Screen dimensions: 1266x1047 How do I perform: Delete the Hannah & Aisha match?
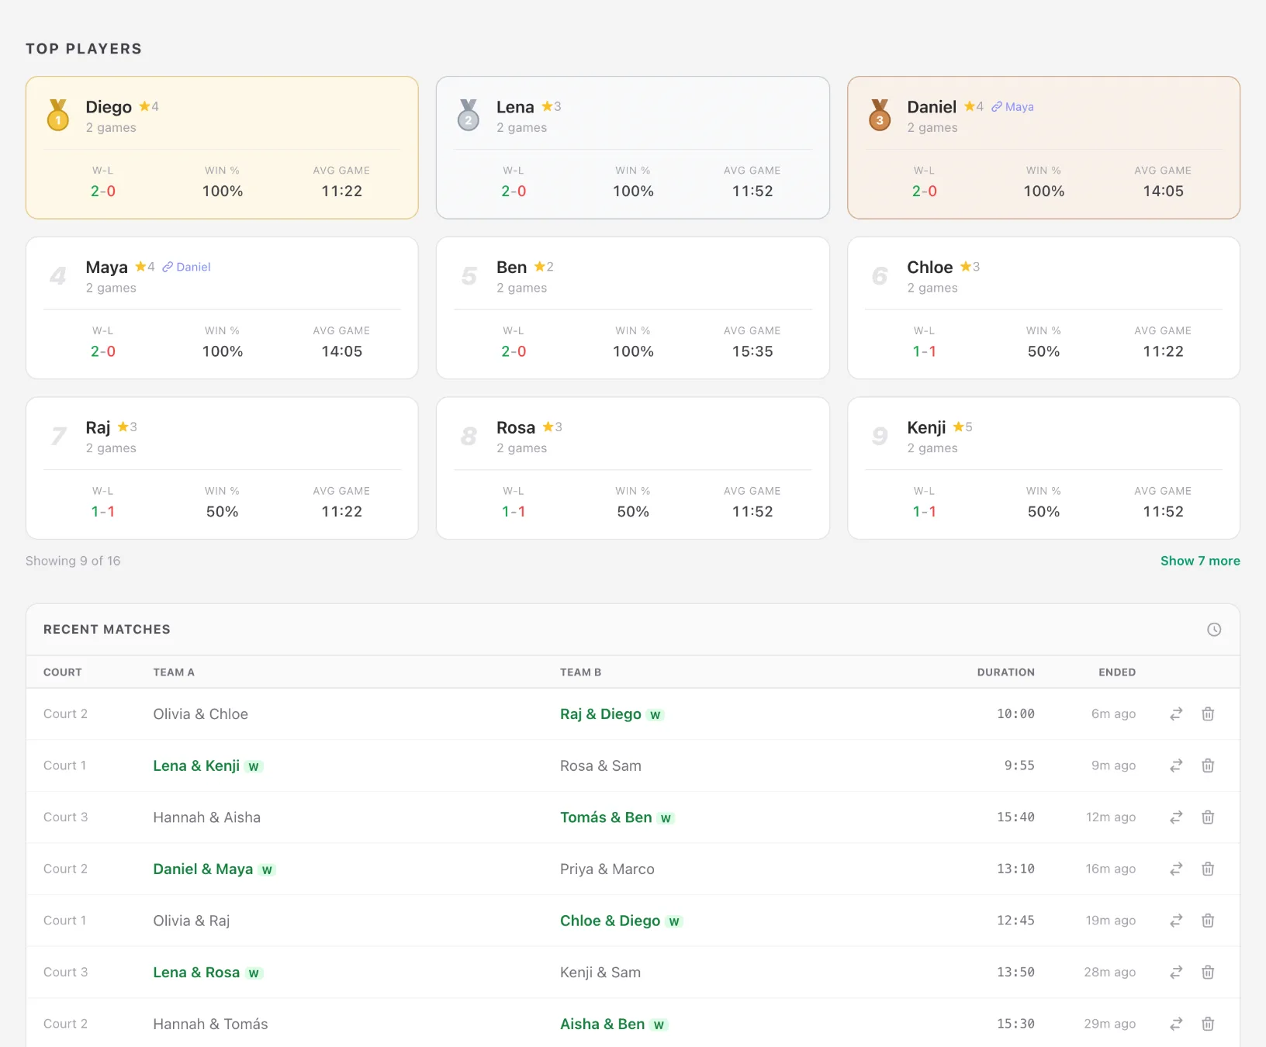click(1208, 817)
